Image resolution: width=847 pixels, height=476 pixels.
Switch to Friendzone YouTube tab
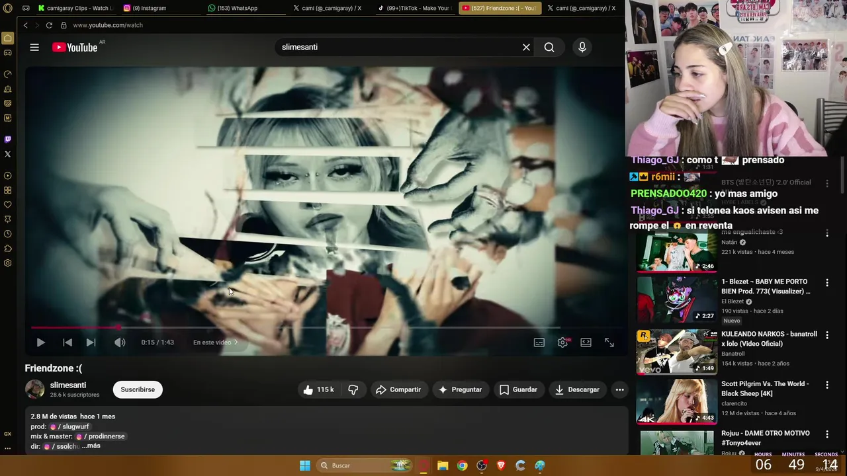pos(499,8)
